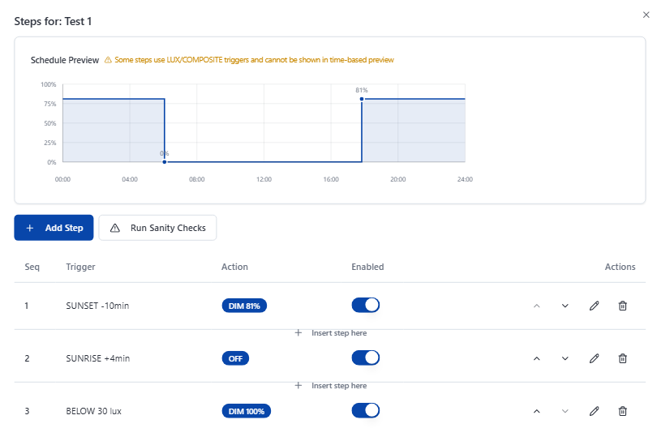Click the Seq column header

(32, 268)
